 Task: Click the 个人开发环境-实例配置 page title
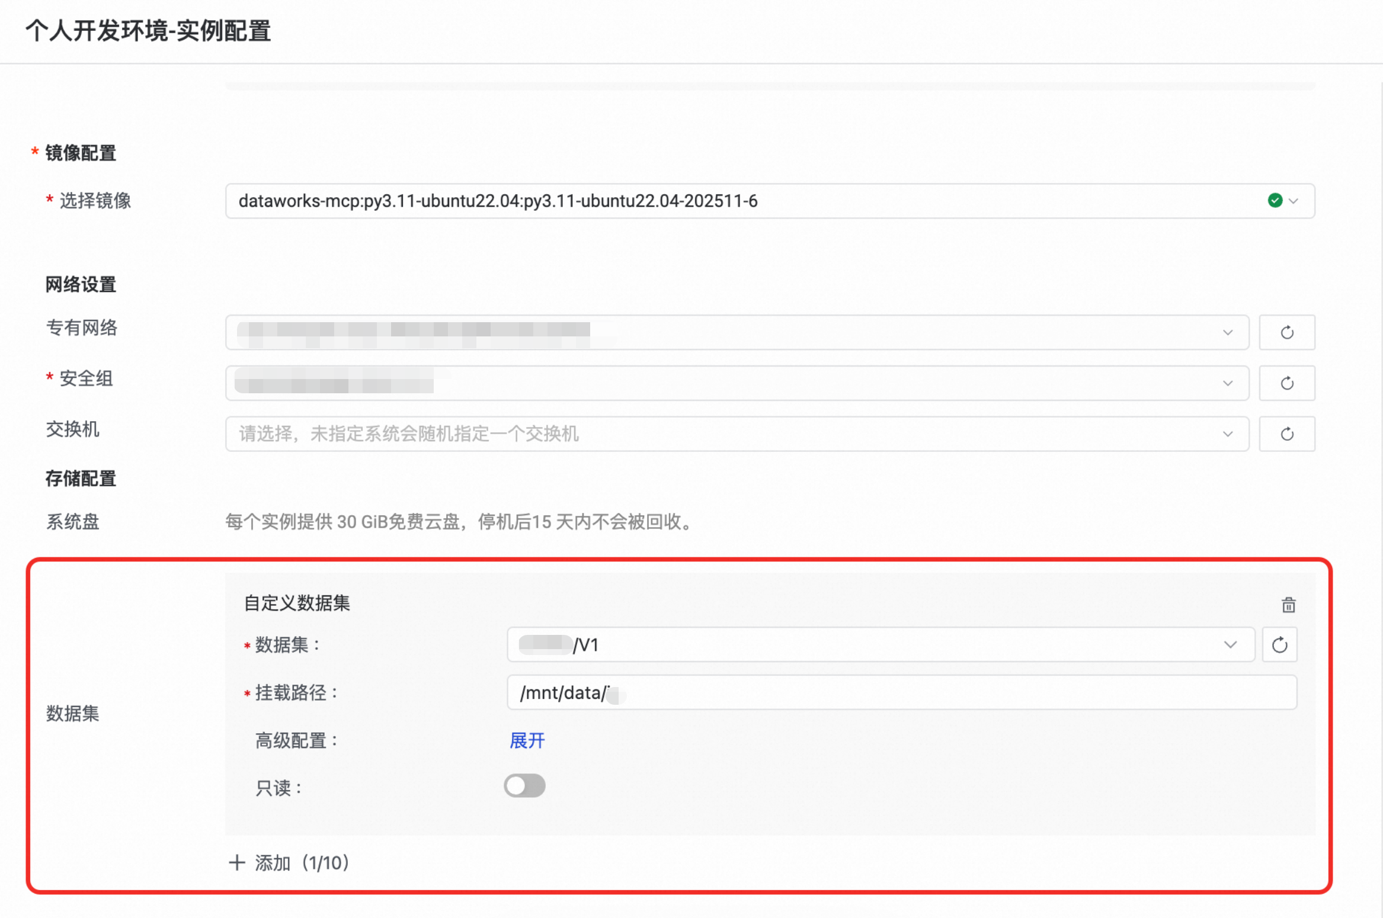point(148,31)
